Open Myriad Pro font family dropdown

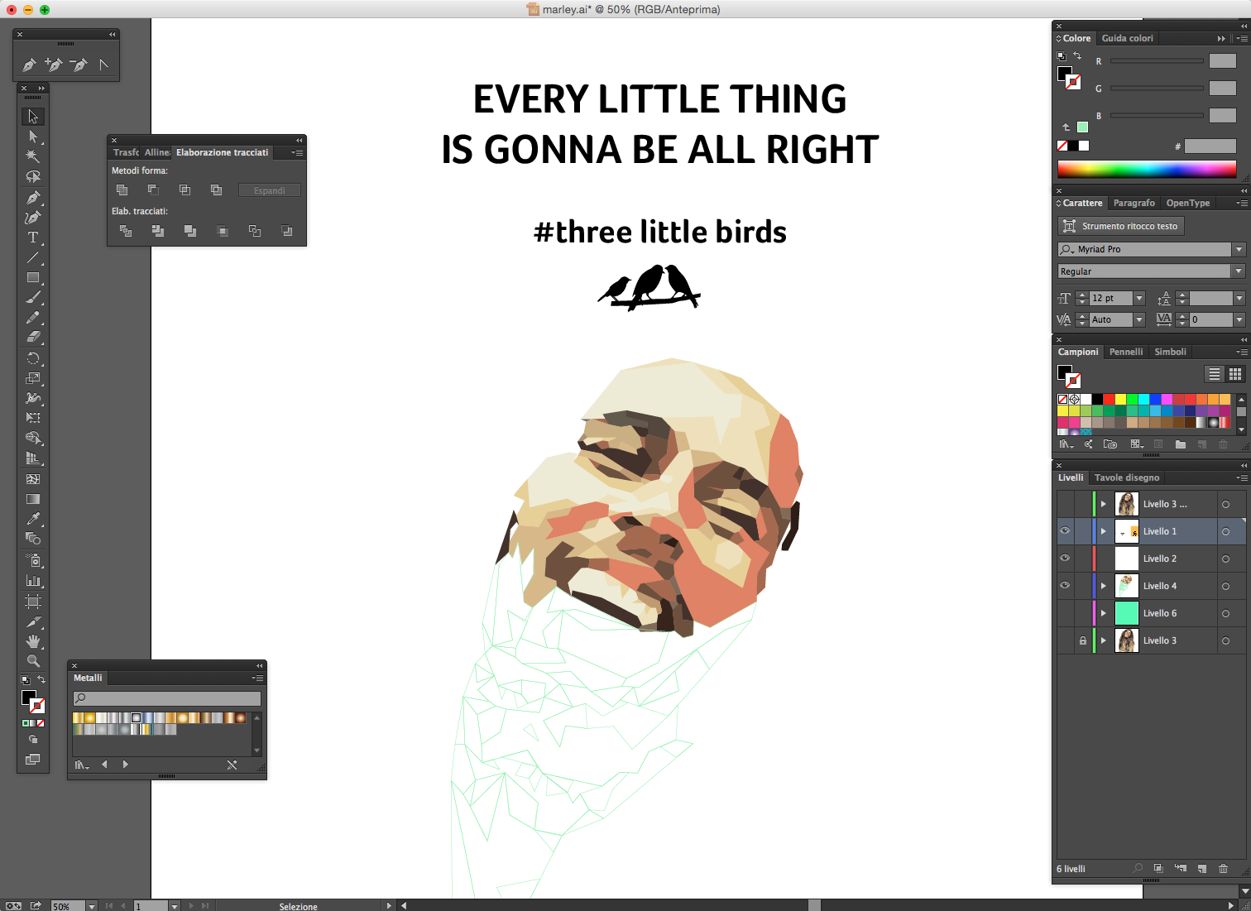(1239, 249)
